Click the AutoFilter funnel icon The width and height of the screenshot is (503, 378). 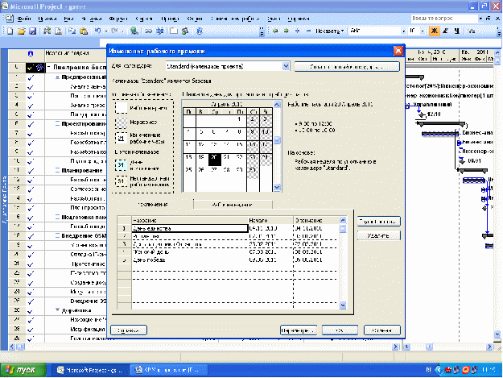pyautogui.click(x=472, y=31)
